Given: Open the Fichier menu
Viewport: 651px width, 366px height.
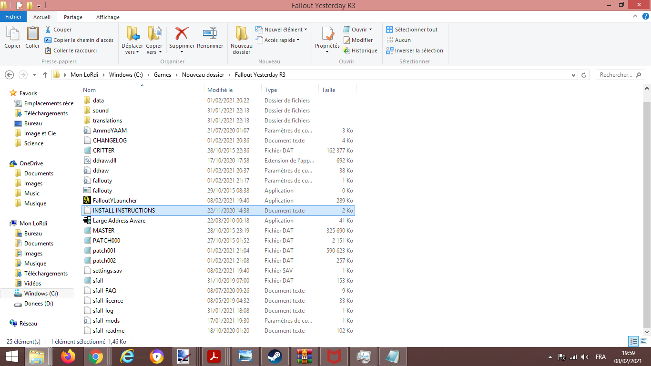Looking at the screenshot, I should tap(13, 17).
